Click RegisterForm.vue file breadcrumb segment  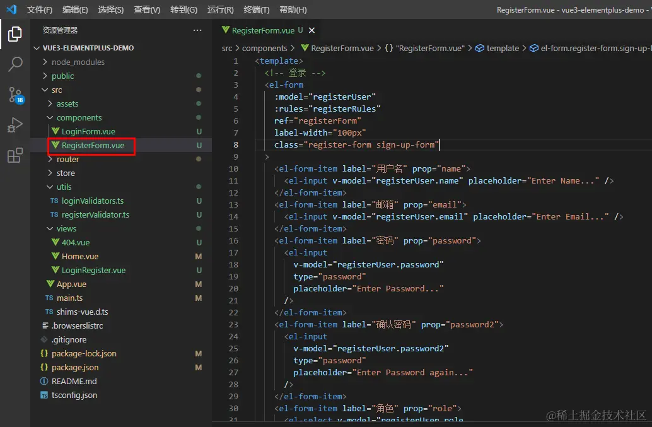(342, 48)
